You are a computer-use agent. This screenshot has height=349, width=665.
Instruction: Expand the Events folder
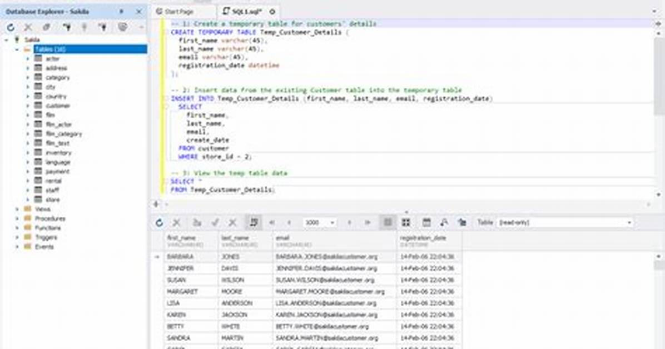(x=17, y=246)
